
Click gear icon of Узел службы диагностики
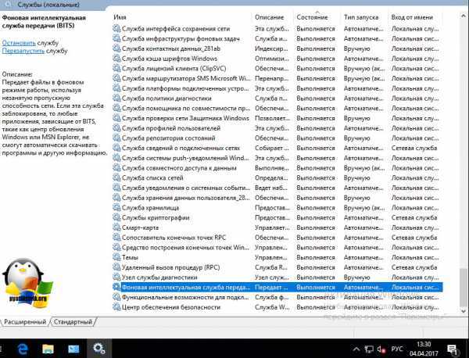tap(116, 277)
